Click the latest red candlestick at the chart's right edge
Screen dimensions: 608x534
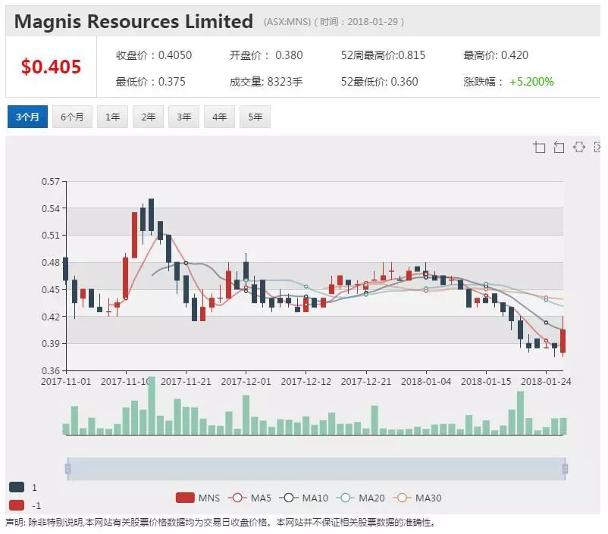click(x=563, y=341)
